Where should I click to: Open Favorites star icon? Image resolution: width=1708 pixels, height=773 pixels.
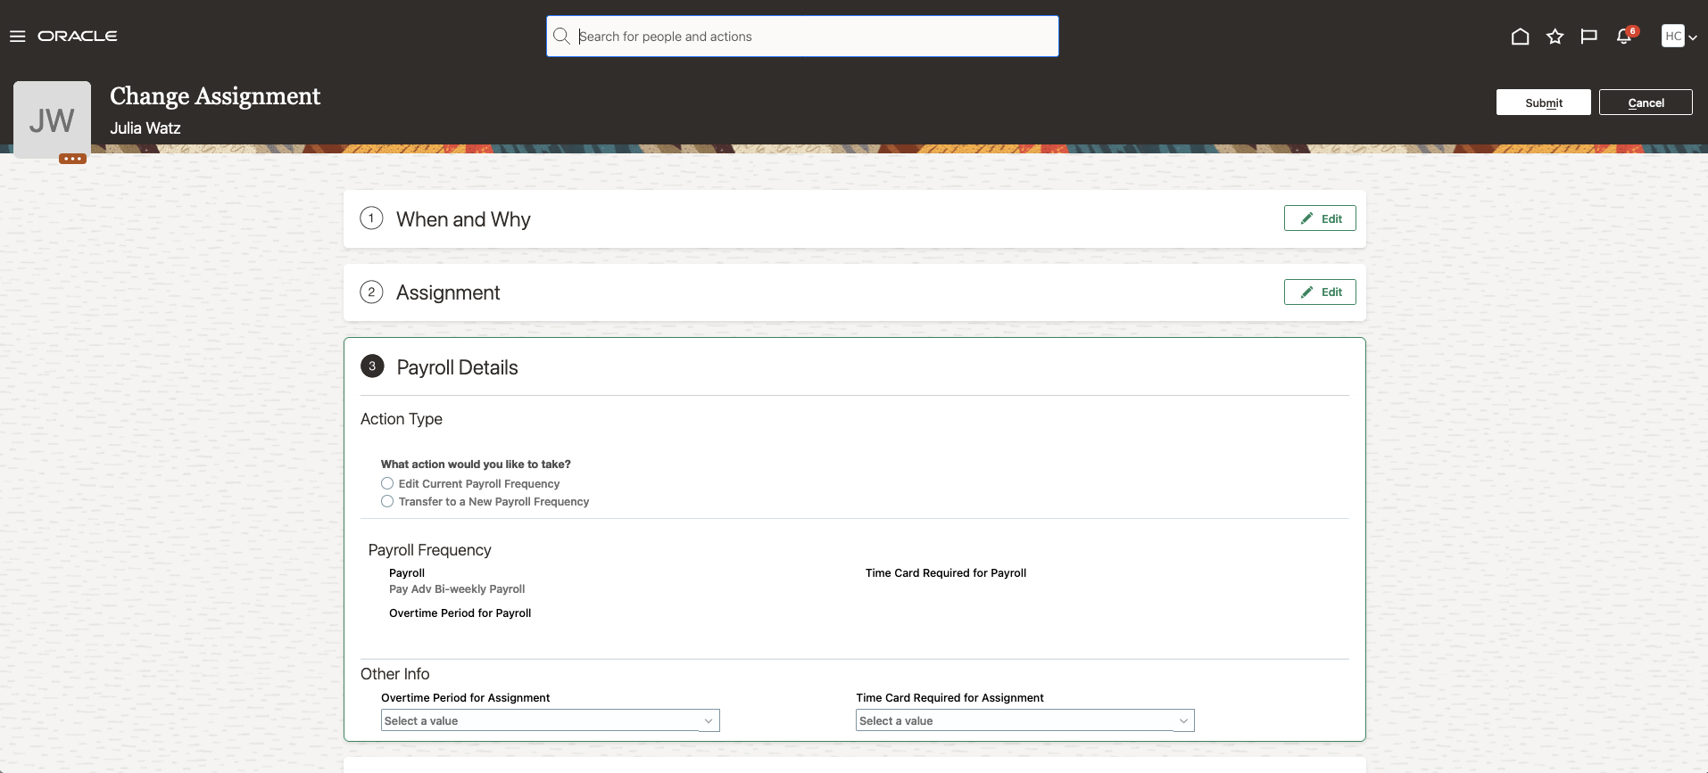coord(1555,37)
